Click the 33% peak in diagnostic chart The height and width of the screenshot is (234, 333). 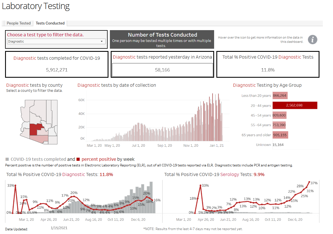(x=15, y=186)
